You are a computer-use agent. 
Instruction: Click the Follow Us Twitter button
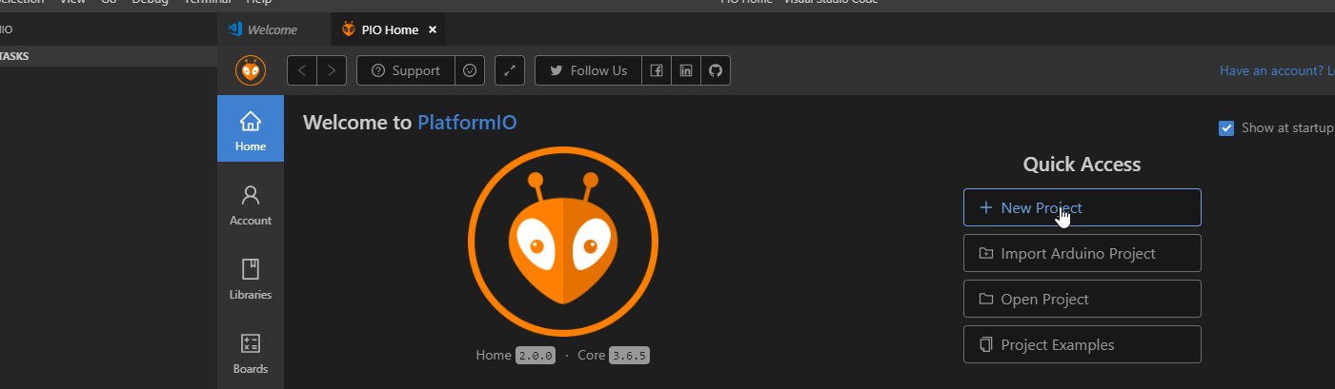[x=588, y=70]
